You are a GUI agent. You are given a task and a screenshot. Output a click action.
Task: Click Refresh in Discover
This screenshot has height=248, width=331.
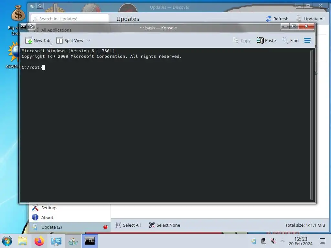pos(277,19)
